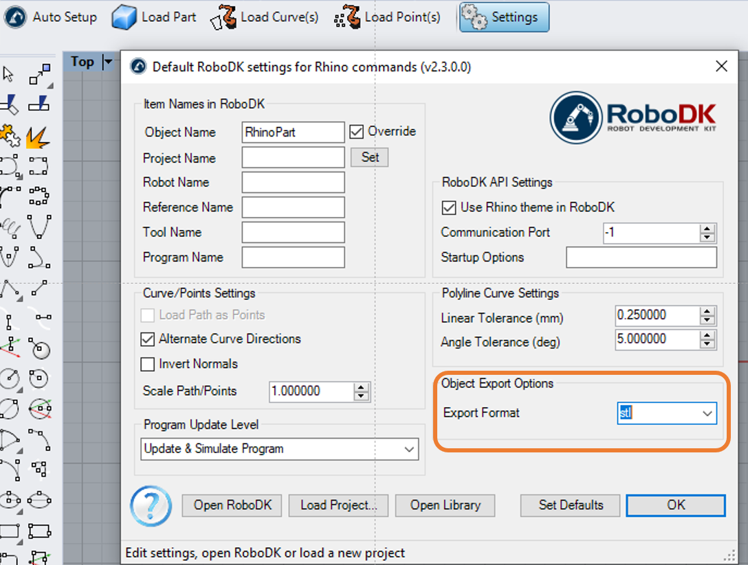This screenshot has height=565, width=748.
Task: Click the Load Part cube icon
Action: click(124, 17)
